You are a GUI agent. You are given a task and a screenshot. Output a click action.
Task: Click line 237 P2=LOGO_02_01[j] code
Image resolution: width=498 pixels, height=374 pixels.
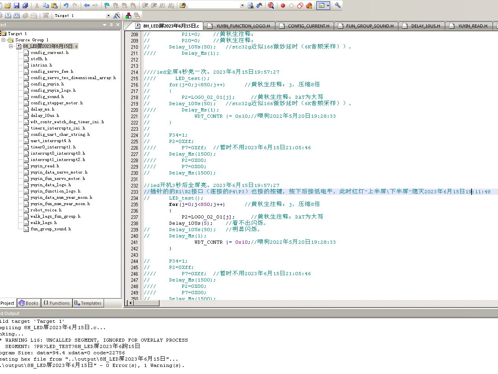click(x=208, y=217)
